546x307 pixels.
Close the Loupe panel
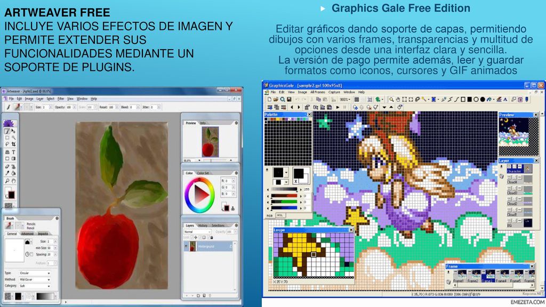pos(351,230)
